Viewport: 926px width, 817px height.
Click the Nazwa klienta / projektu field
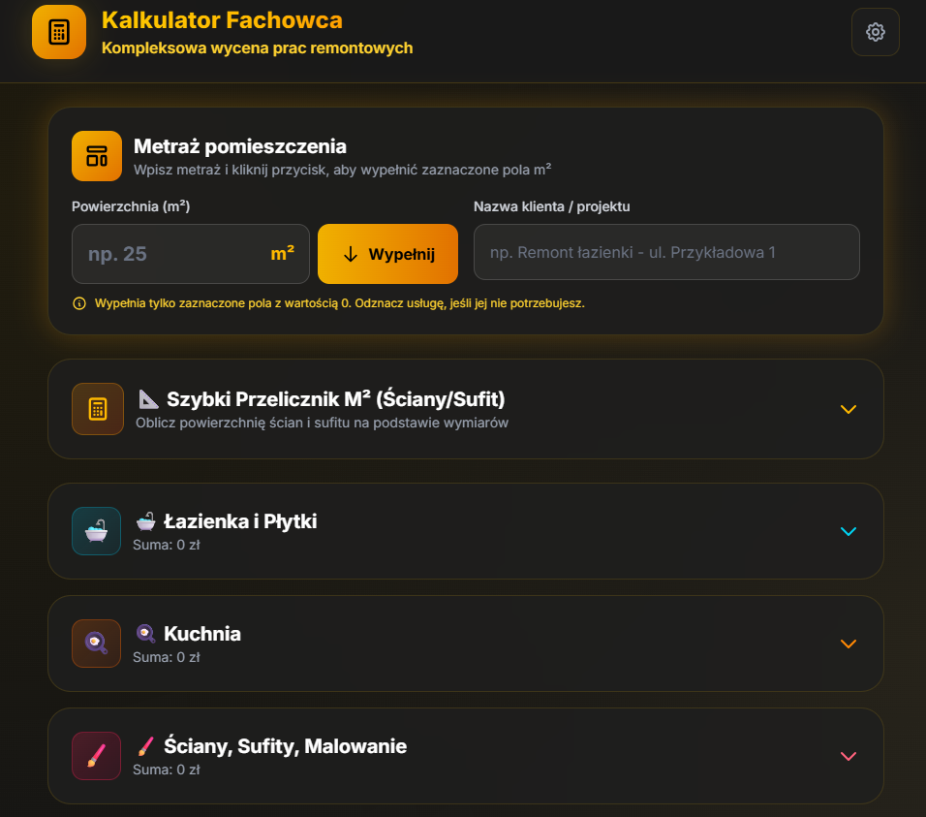666,251
